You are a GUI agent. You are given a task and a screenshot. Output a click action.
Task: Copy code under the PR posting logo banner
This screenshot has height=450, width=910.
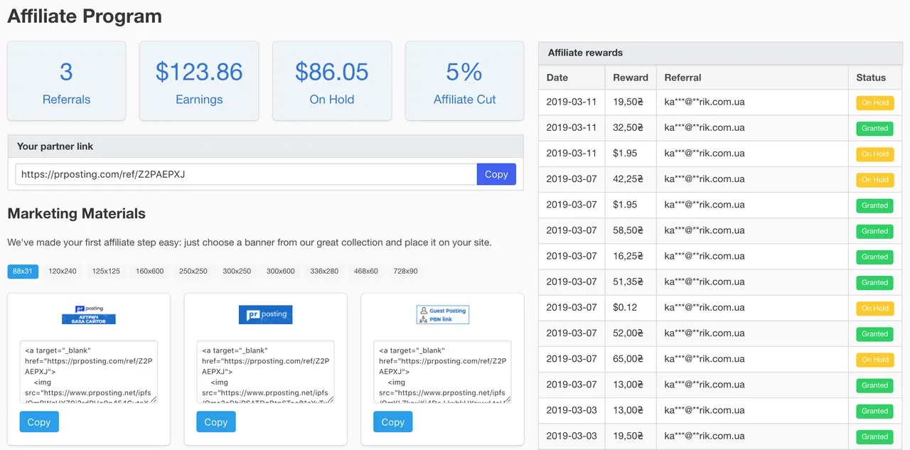[x=216, y=422]
